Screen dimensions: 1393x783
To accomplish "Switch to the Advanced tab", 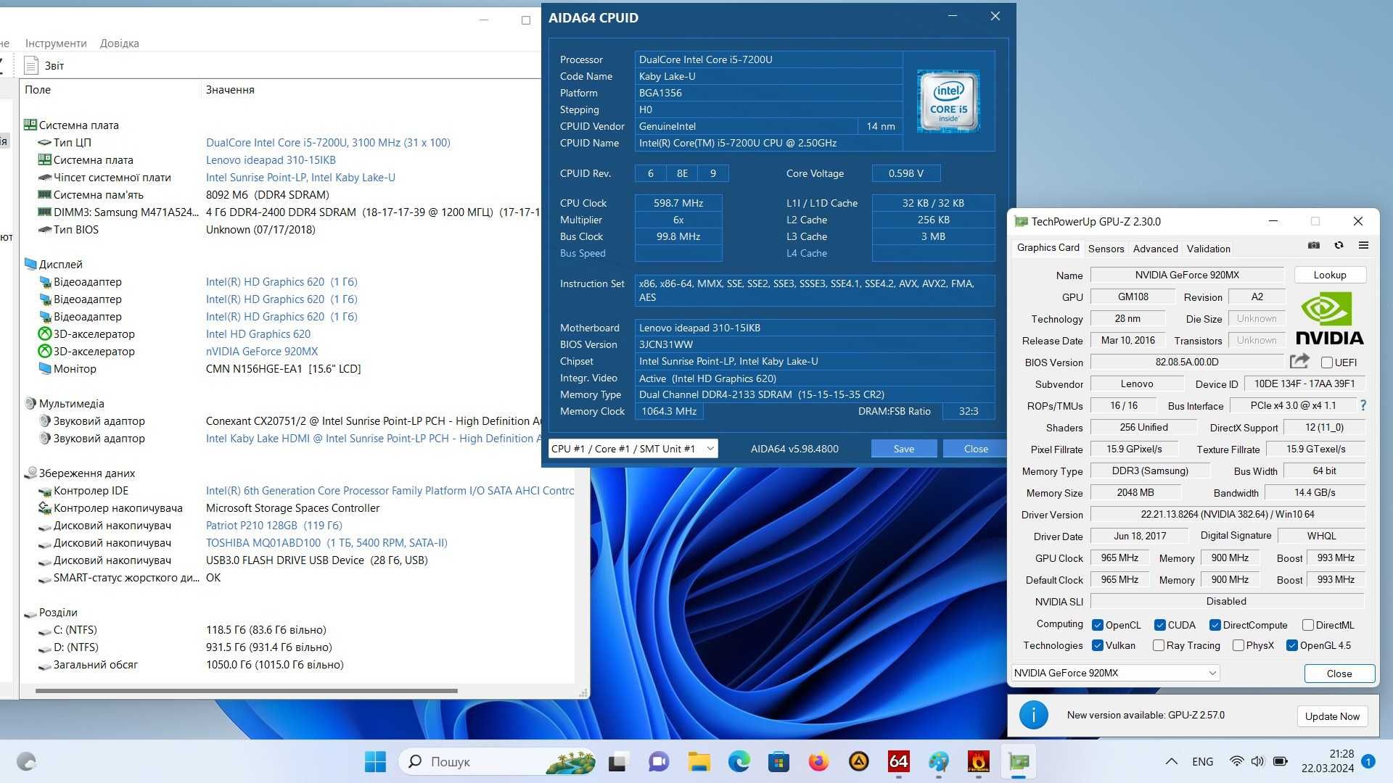I will tap(1155, 249).
